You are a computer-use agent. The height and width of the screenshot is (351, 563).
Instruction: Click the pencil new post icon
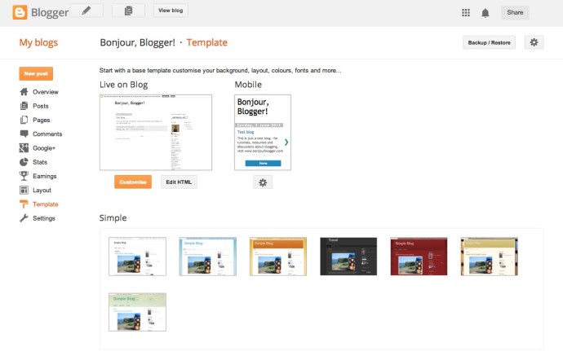86,11
